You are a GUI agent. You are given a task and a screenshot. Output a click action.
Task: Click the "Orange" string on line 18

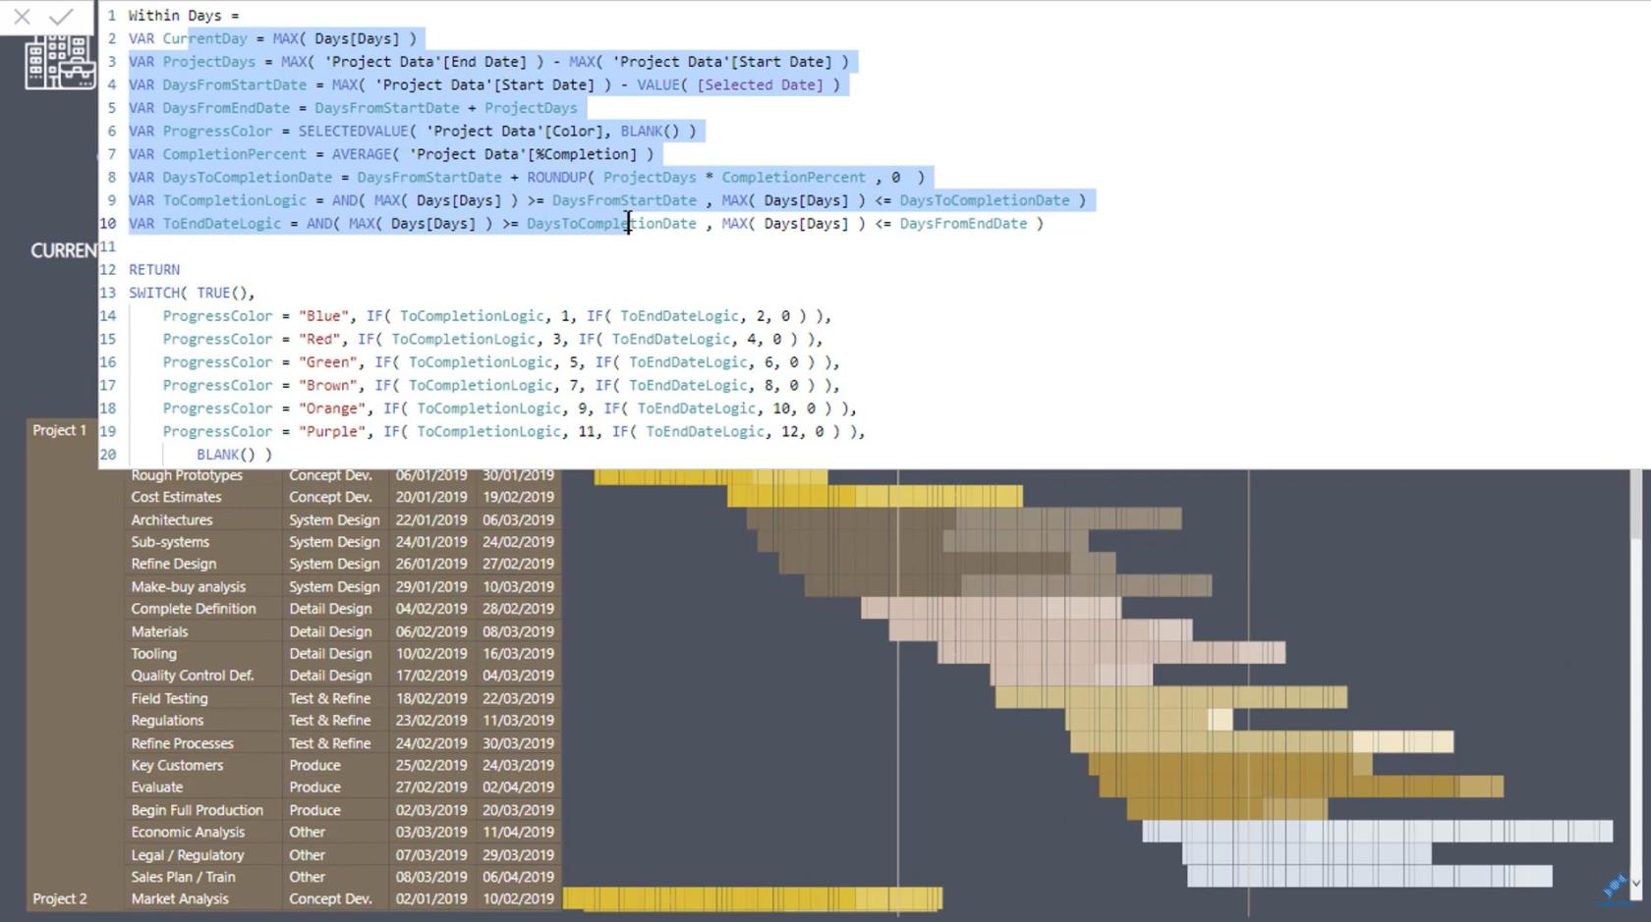tap(332, 408)
